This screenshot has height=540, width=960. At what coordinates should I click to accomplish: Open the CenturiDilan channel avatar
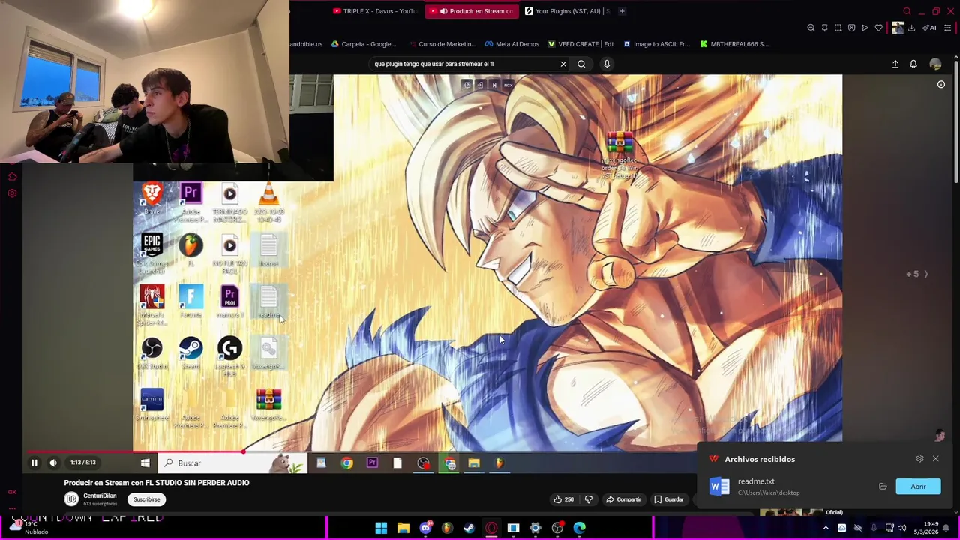pyautogui.click(x=71, y=499)
